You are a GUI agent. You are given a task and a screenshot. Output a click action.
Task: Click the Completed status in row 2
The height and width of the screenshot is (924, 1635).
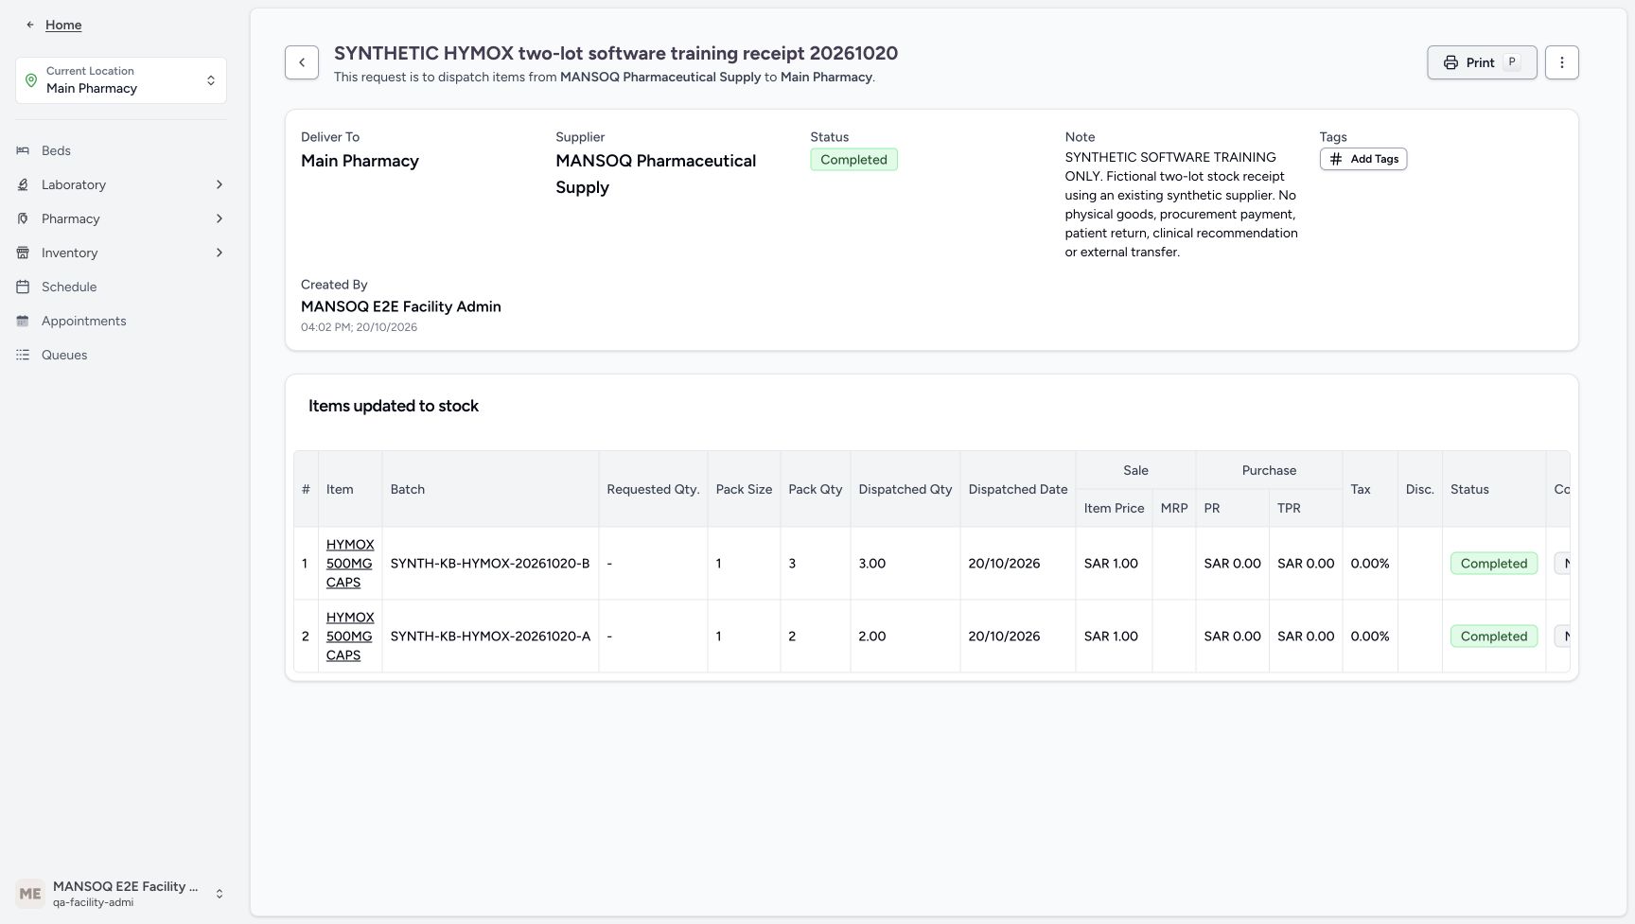(x=1494, y=636)
